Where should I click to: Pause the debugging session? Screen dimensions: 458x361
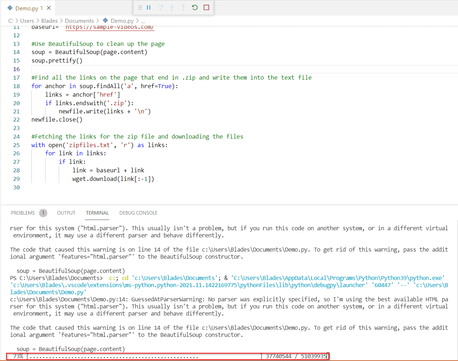tap(149, 7)
